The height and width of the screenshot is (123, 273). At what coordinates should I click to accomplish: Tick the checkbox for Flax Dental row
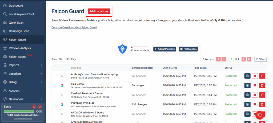pyautogui.click(x=56, y=85)
